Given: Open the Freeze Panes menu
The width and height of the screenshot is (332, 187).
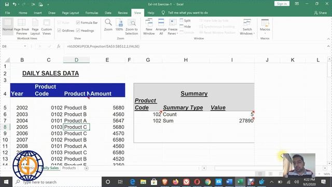Looking at the screenshot, I should coord(173,27).
